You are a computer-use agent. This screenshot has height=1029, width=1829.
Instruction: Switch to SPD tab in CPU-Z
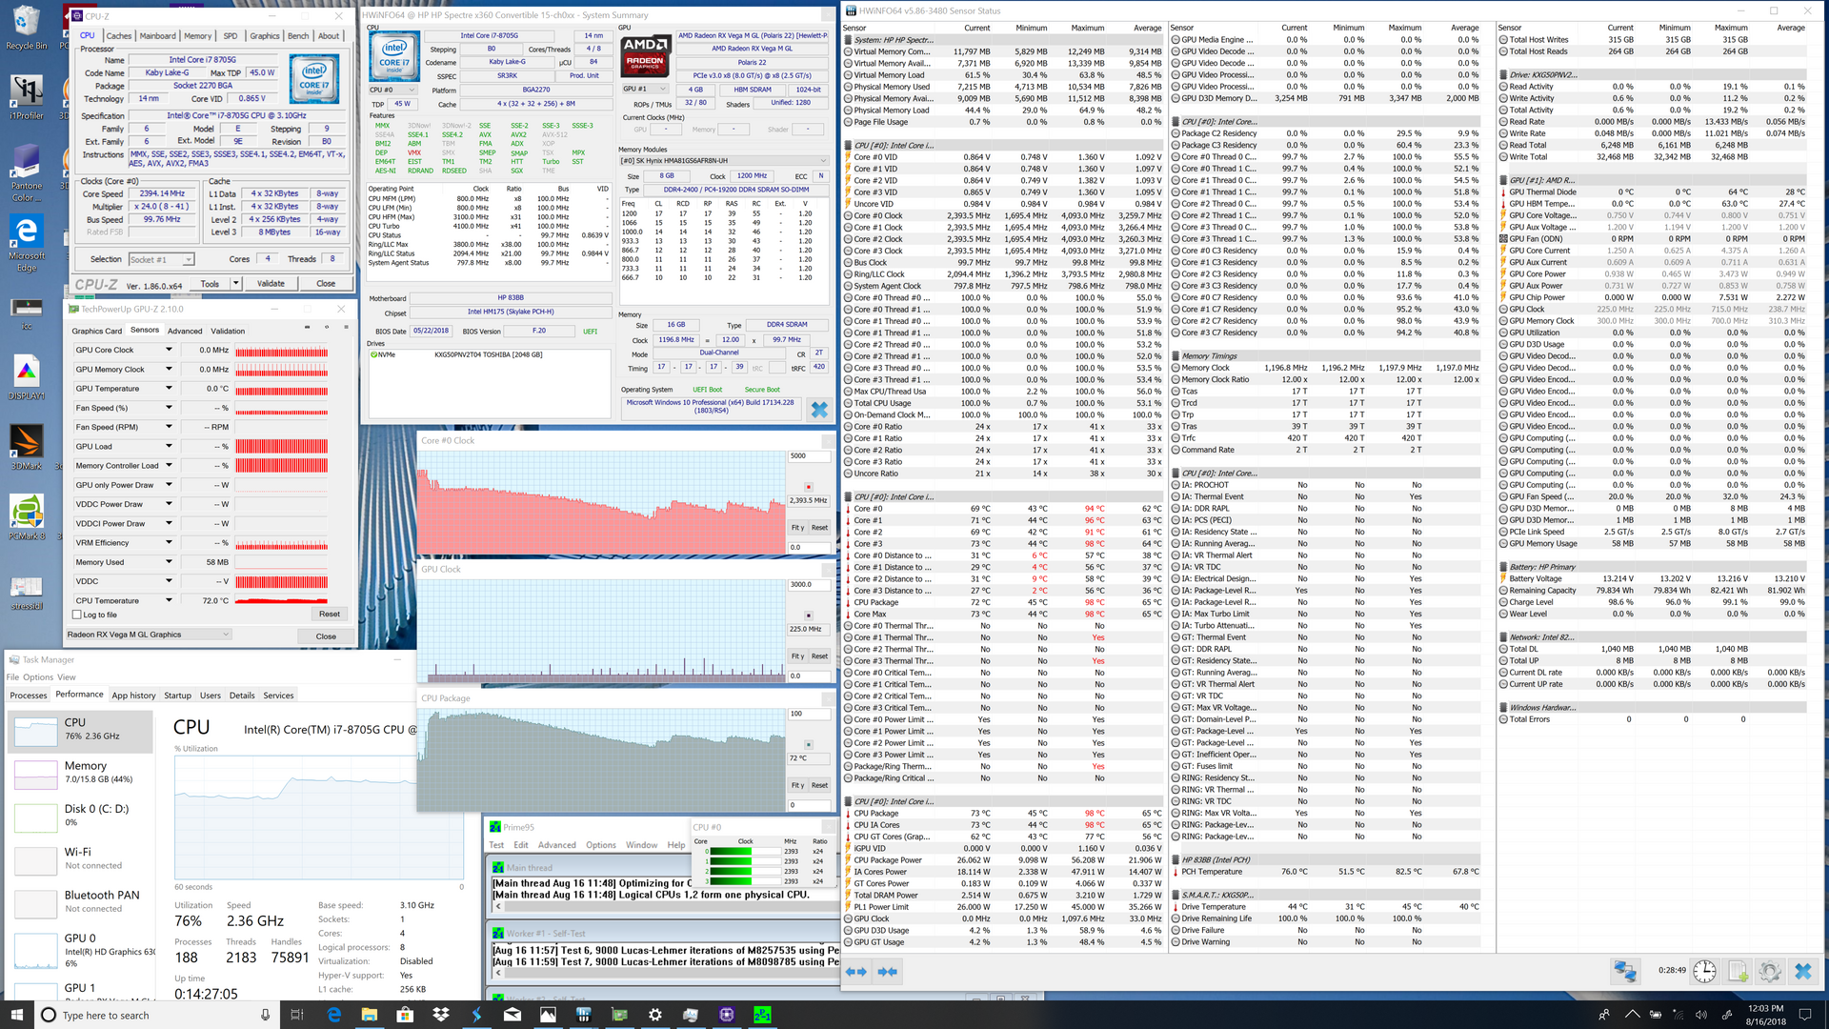coord(231,36)
